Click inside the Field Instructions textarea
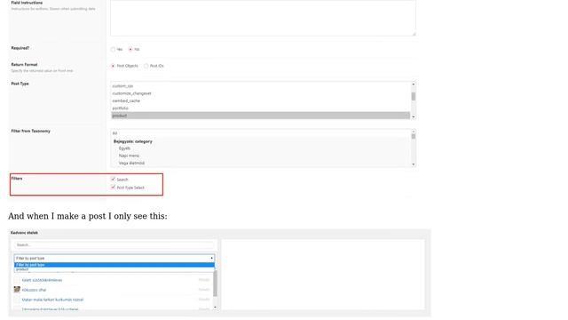Viewport: 568px width, 320px height. point(263,18)
